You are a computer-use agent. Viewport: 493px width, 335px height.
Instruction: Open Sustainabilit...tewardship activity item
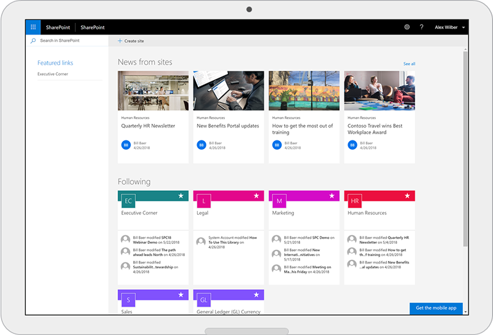click(156, 267)
